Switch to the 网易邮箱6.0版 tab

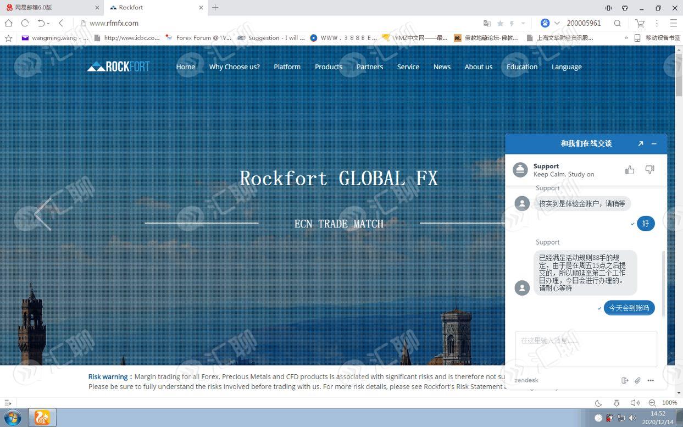point(51,8)
